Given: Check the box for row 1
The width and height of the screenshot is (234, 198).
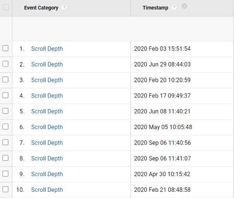Looking at the screenshot, I should 5,48.
